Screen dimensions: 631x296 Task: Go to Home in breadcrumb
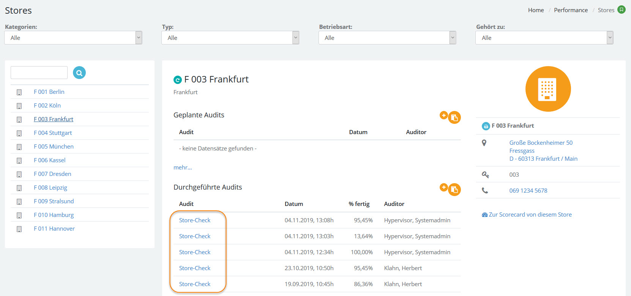coord(536,10)
